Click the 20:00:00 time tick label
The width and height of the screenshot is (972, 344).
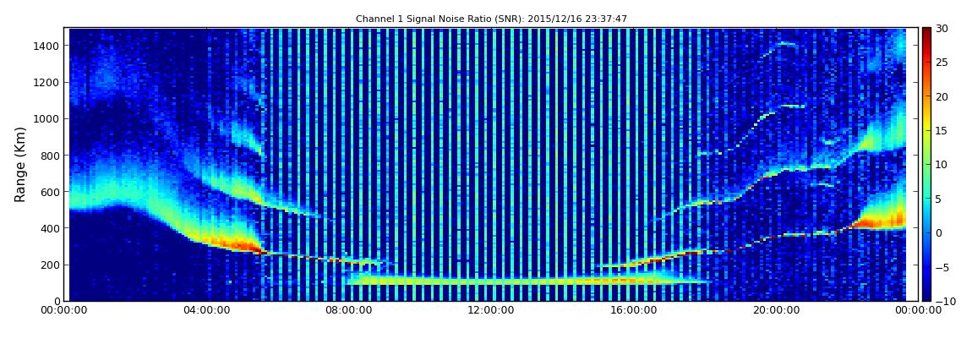[775, 310]
